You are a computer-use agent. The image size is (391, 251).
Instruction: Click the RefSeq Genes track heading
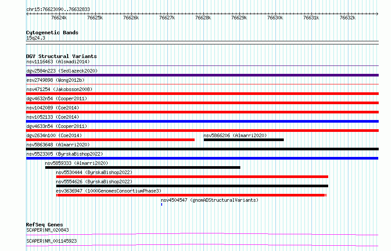tap(44, 225)
